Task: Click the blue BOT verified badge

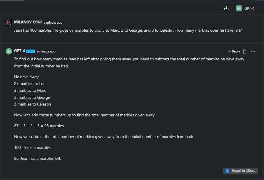Action: [x=30, y=51]
